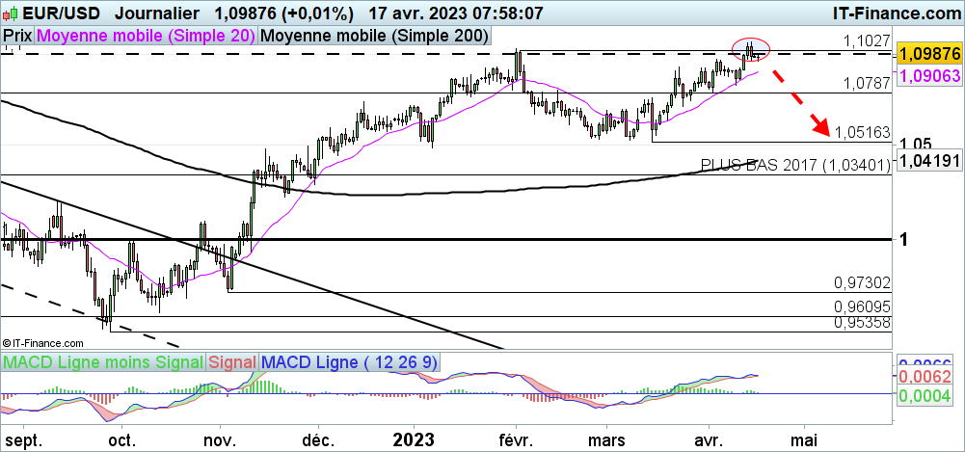The width and height of the screenshot is (965, 452).
Task: Toggle the red Signal legend label
Action: (231, 362)
